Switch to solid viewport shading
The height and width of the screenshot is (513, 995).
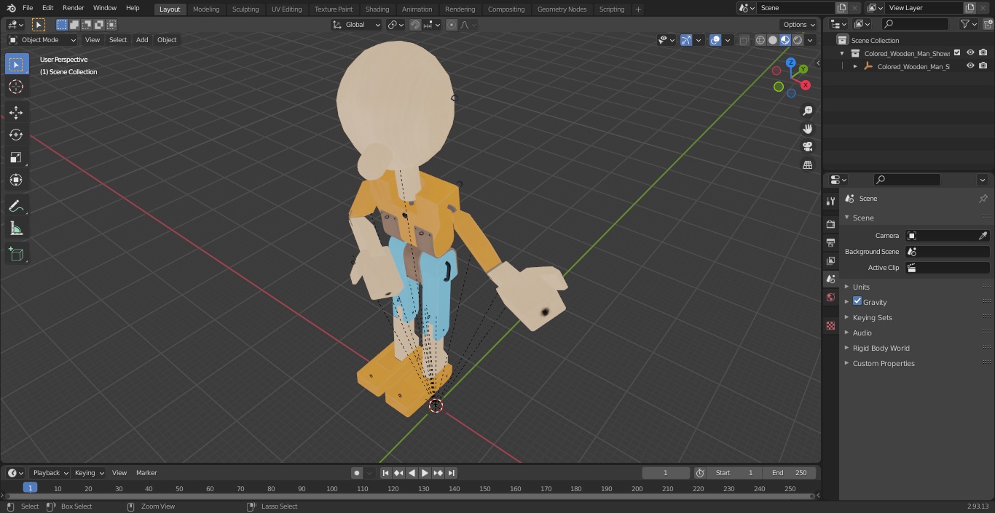773,40
